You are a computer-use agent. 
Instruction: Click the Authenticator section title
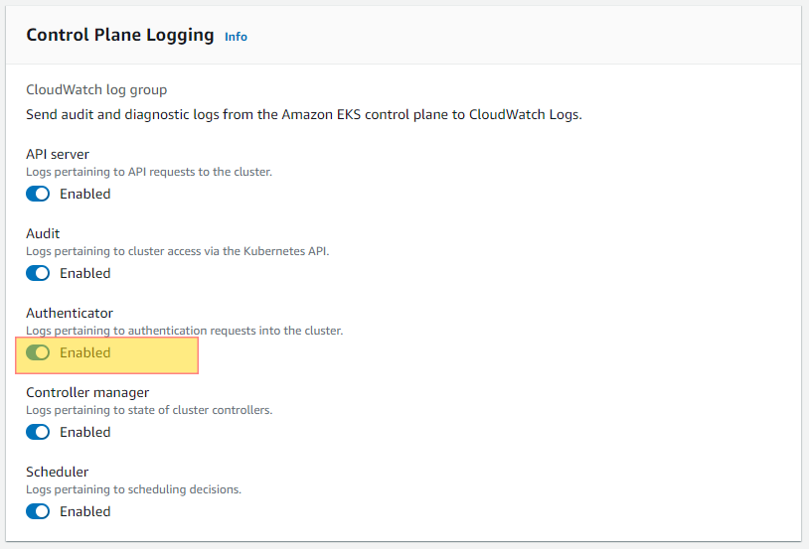[70, 313]
